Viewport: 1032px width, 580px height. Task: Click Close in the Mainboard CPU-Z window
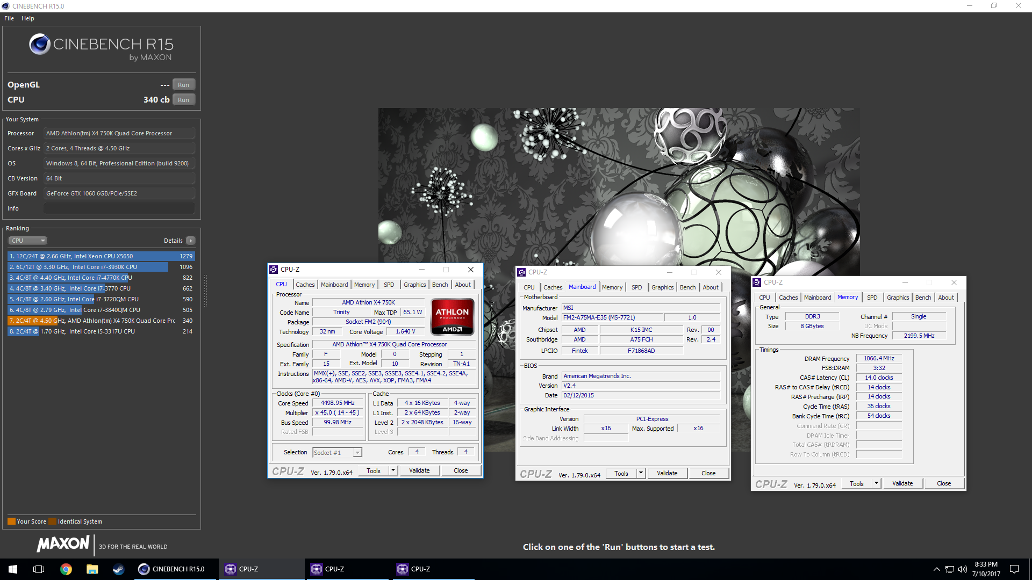click(x=708, y=474)
